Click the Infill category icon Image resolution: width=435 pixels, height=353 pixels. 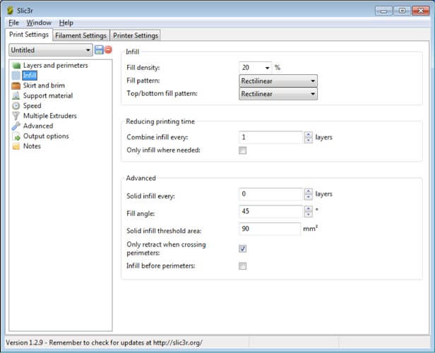pos(16,76)
